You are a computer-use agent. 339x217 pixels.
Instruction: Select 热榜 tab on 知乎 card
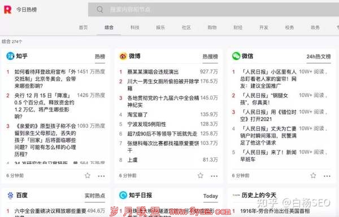100,56
